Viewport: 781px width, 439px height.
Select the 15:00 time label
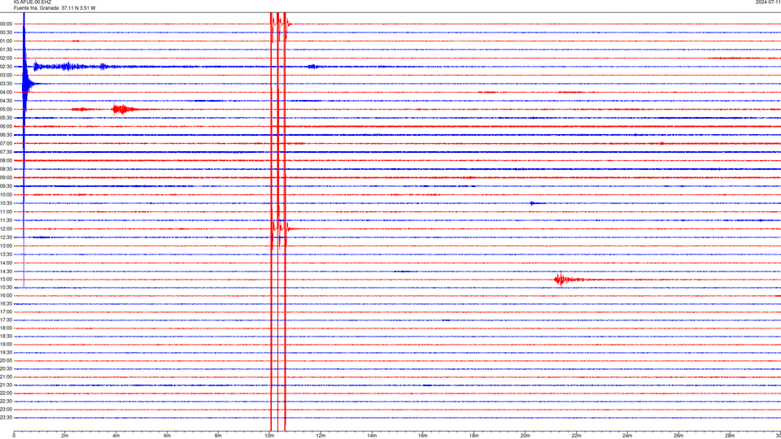(x=6, y=279)
